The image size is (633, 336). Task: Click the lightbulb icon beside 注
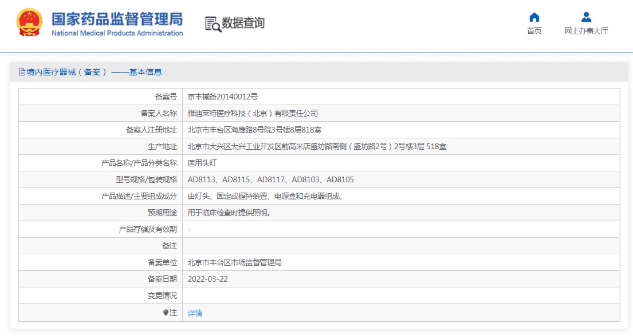pyautogui.click(x=166, y=313)
